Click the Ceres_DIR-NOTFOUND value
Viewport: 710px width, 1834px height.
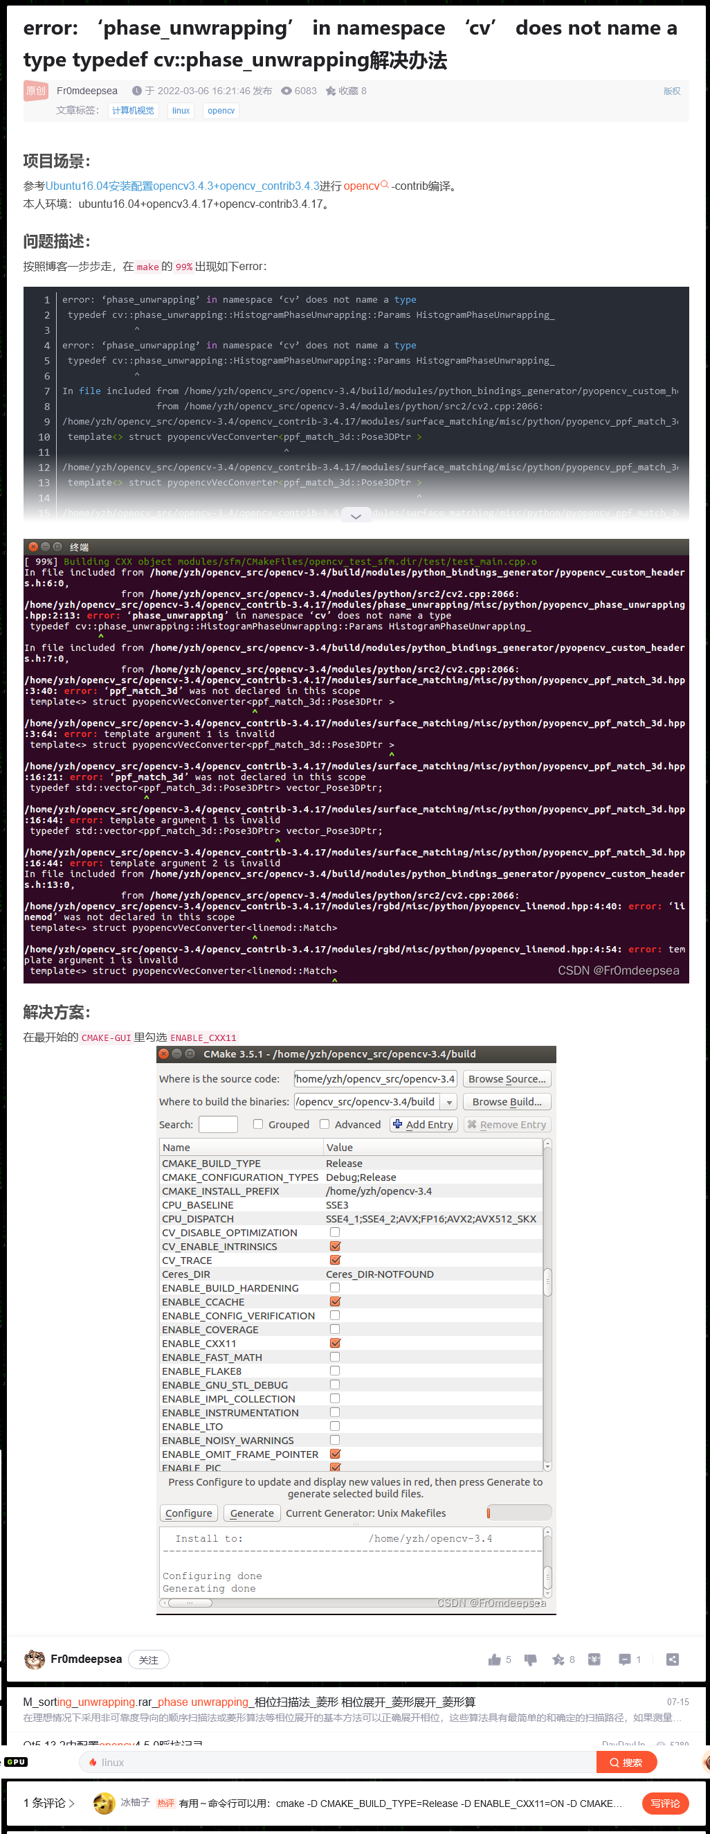380,1274
